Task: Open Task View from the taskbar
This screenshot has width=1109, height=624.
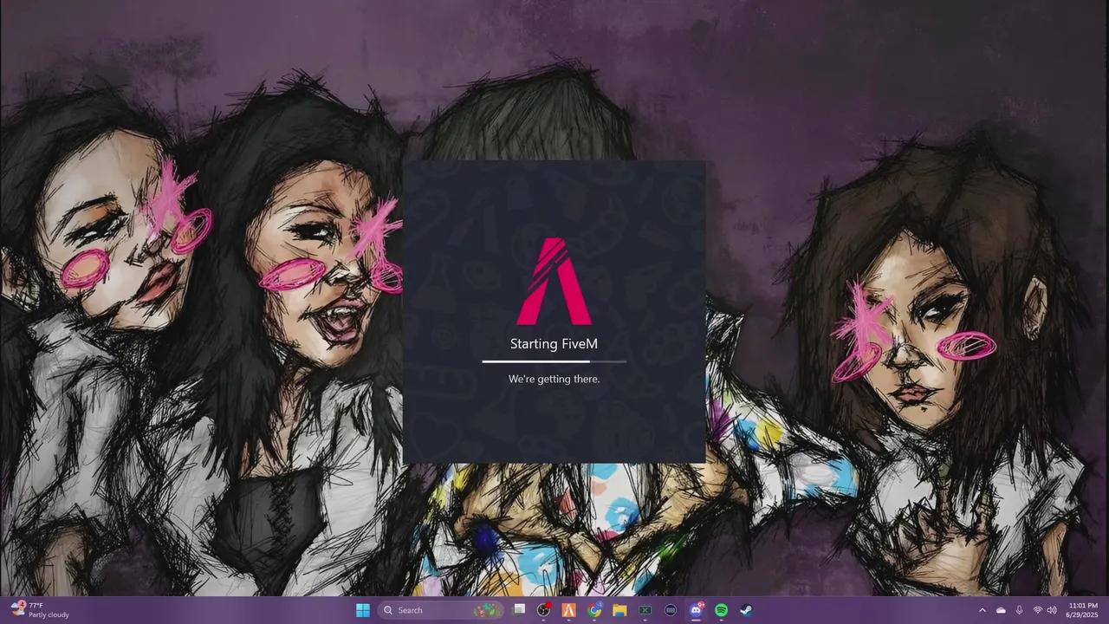Action: pos(519,610)
